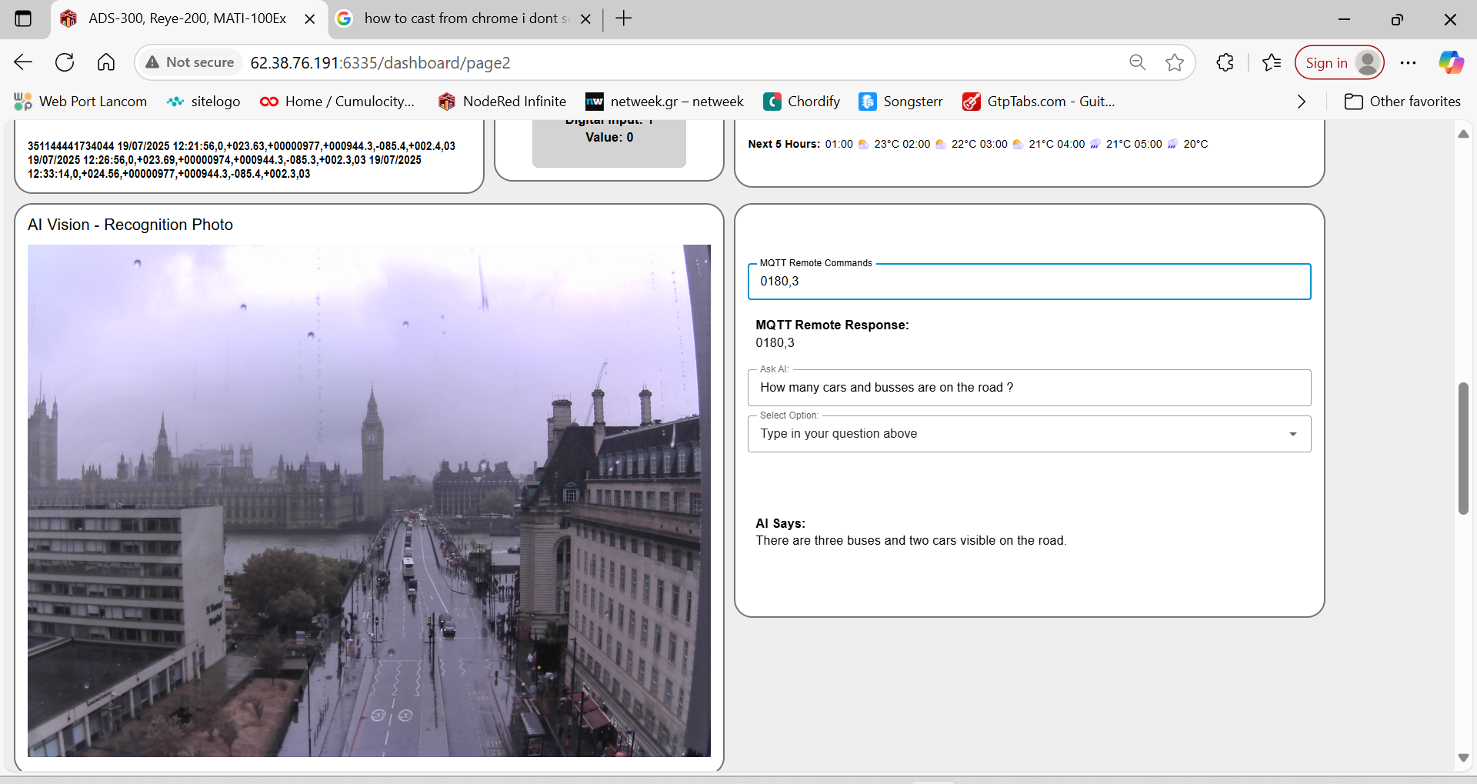The width and height of the screenshot is (1477, 784).
Task: Launch Copilot from the toolbar
Action: point(1451,62)
